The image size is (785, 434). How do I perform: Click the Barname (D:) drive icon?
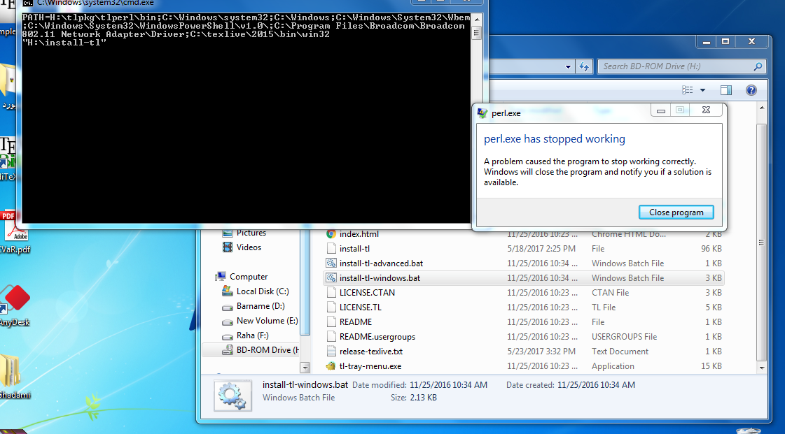(x=228, y=307)
